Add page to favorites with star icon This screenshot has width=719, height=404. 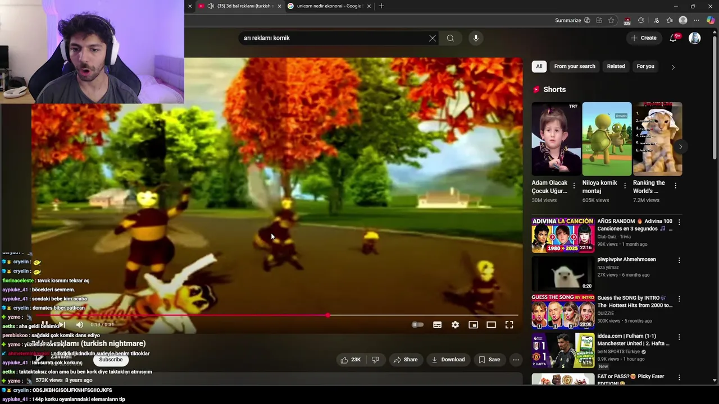coord(611,20)
